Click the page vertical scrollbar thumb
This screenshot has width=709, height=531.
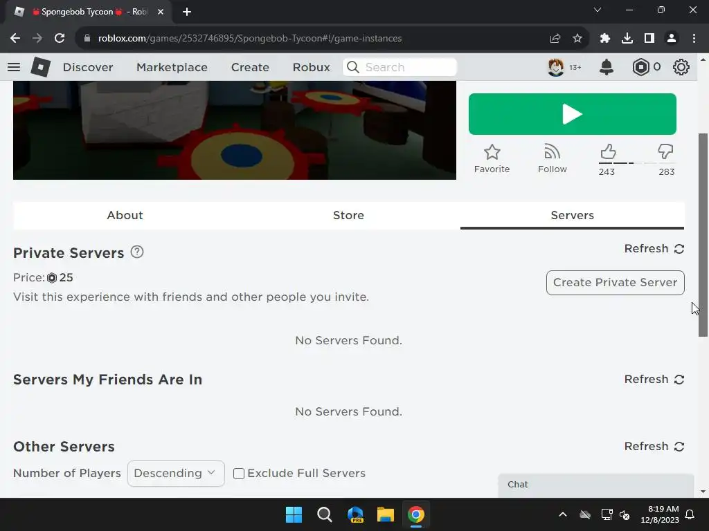point(703,235)
